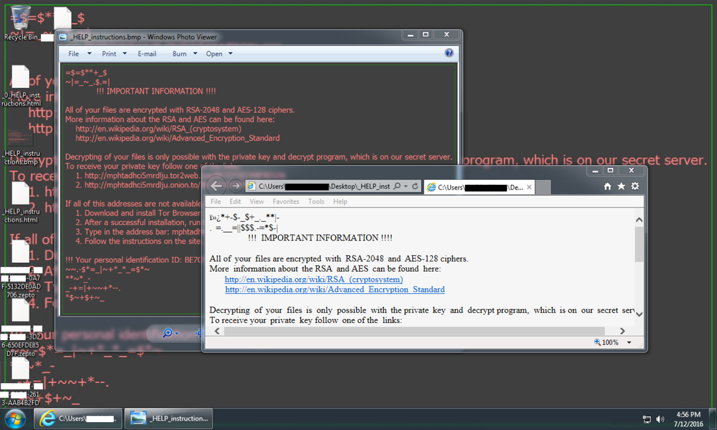The width and height of the screenshot is (717, 430).
Task: Click the RSA (cryptosystem) Wikipedia link
Action: tap(313, 279)
